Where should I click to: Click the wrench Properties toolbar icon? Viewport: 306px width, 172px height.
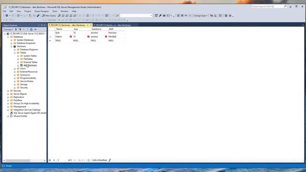coord(160,16)
